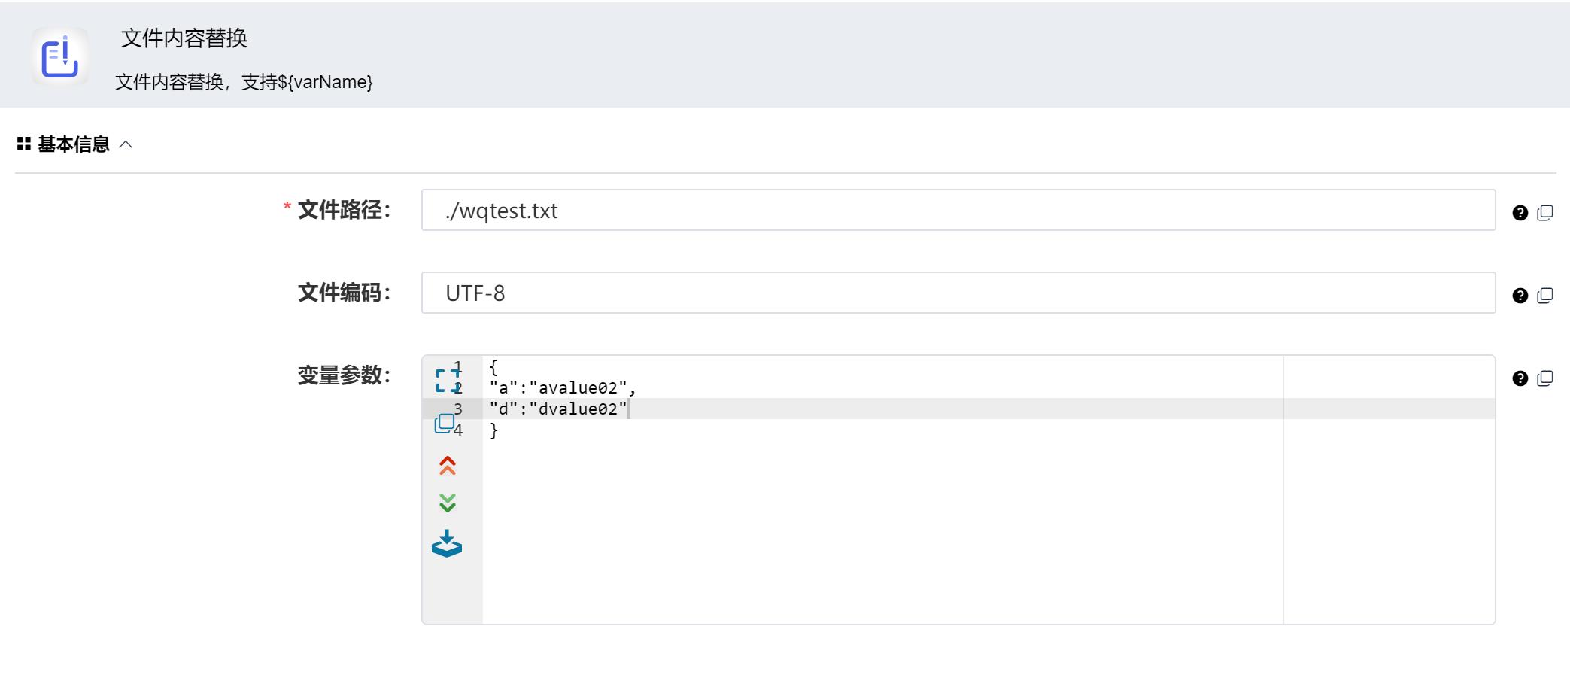This screenshot has width=1570, height=699.
Task: Place cursor on the "a":"avalue02" line
Action: (563, 388)
